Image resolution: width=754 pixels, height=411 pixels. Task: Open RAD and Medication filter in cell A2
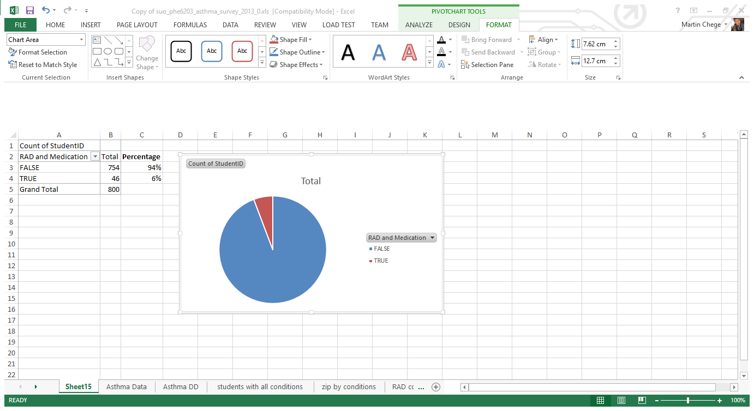[95, 157]
